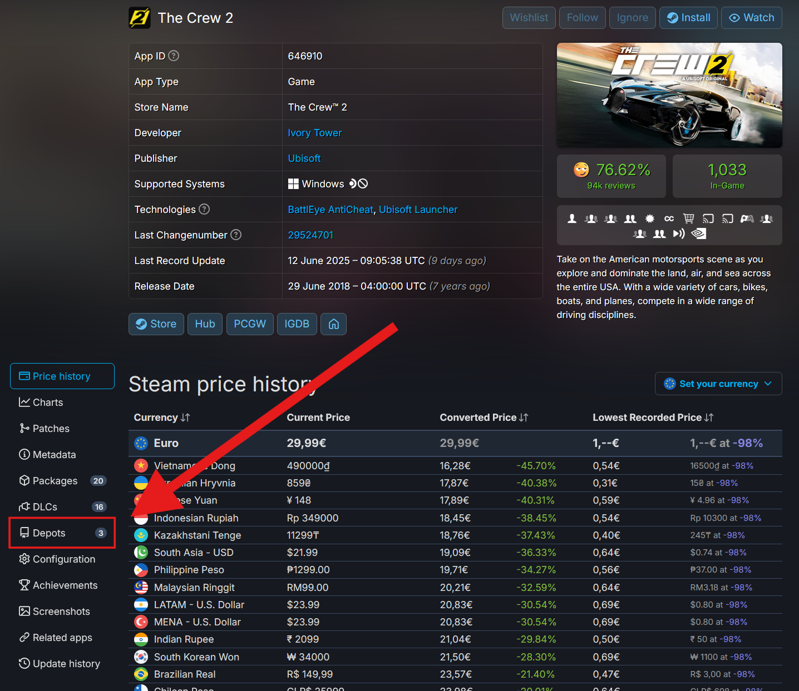Click Indonesian Rupiah current price Rp 349000

[x=313, y=518]
